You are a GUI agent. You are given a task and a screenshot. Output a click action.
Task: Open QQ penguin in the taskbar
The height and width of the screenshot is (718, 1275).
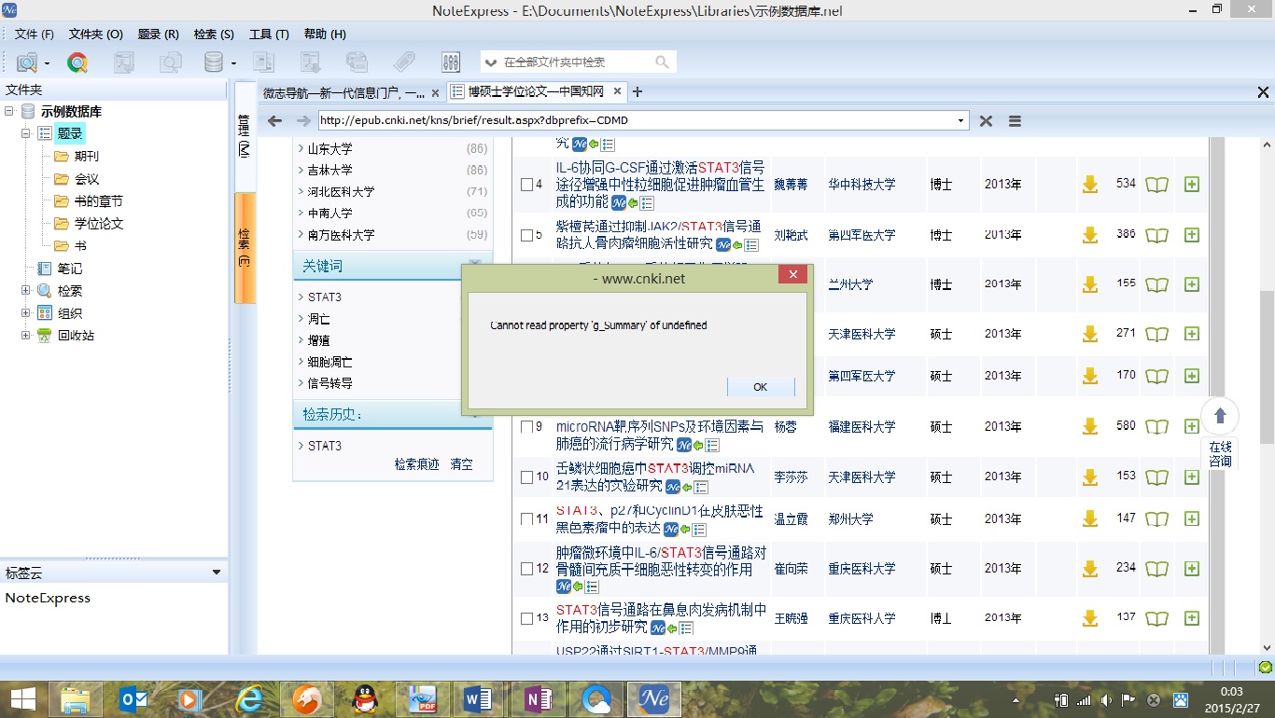[364, 698]
